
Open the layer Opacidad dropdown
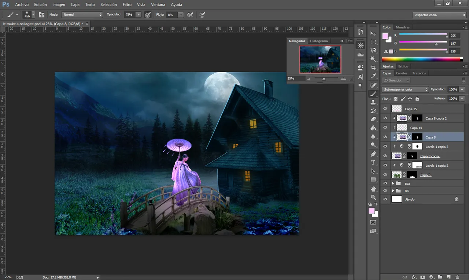[x=462, y=89]
